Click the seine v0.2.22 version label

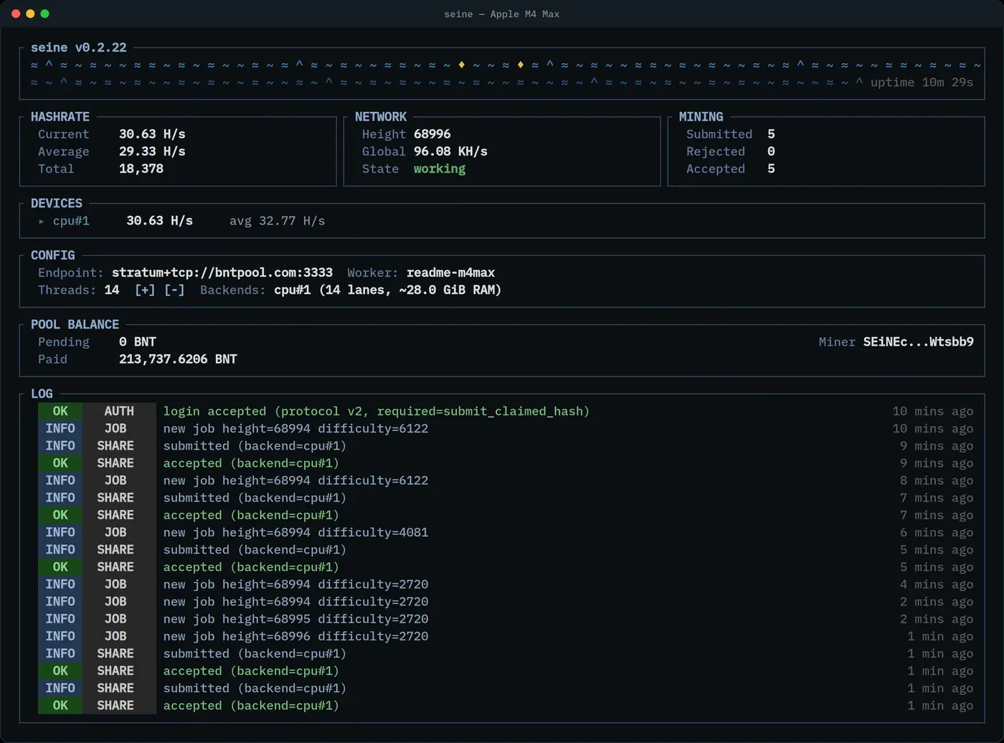pos(79,47)
